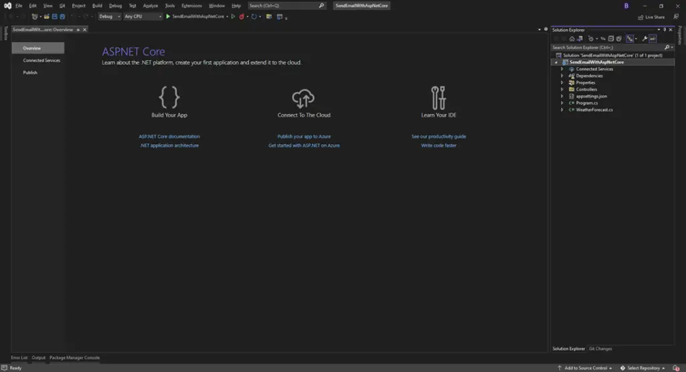Select Connected Services in left sidebar

[42, 60]
